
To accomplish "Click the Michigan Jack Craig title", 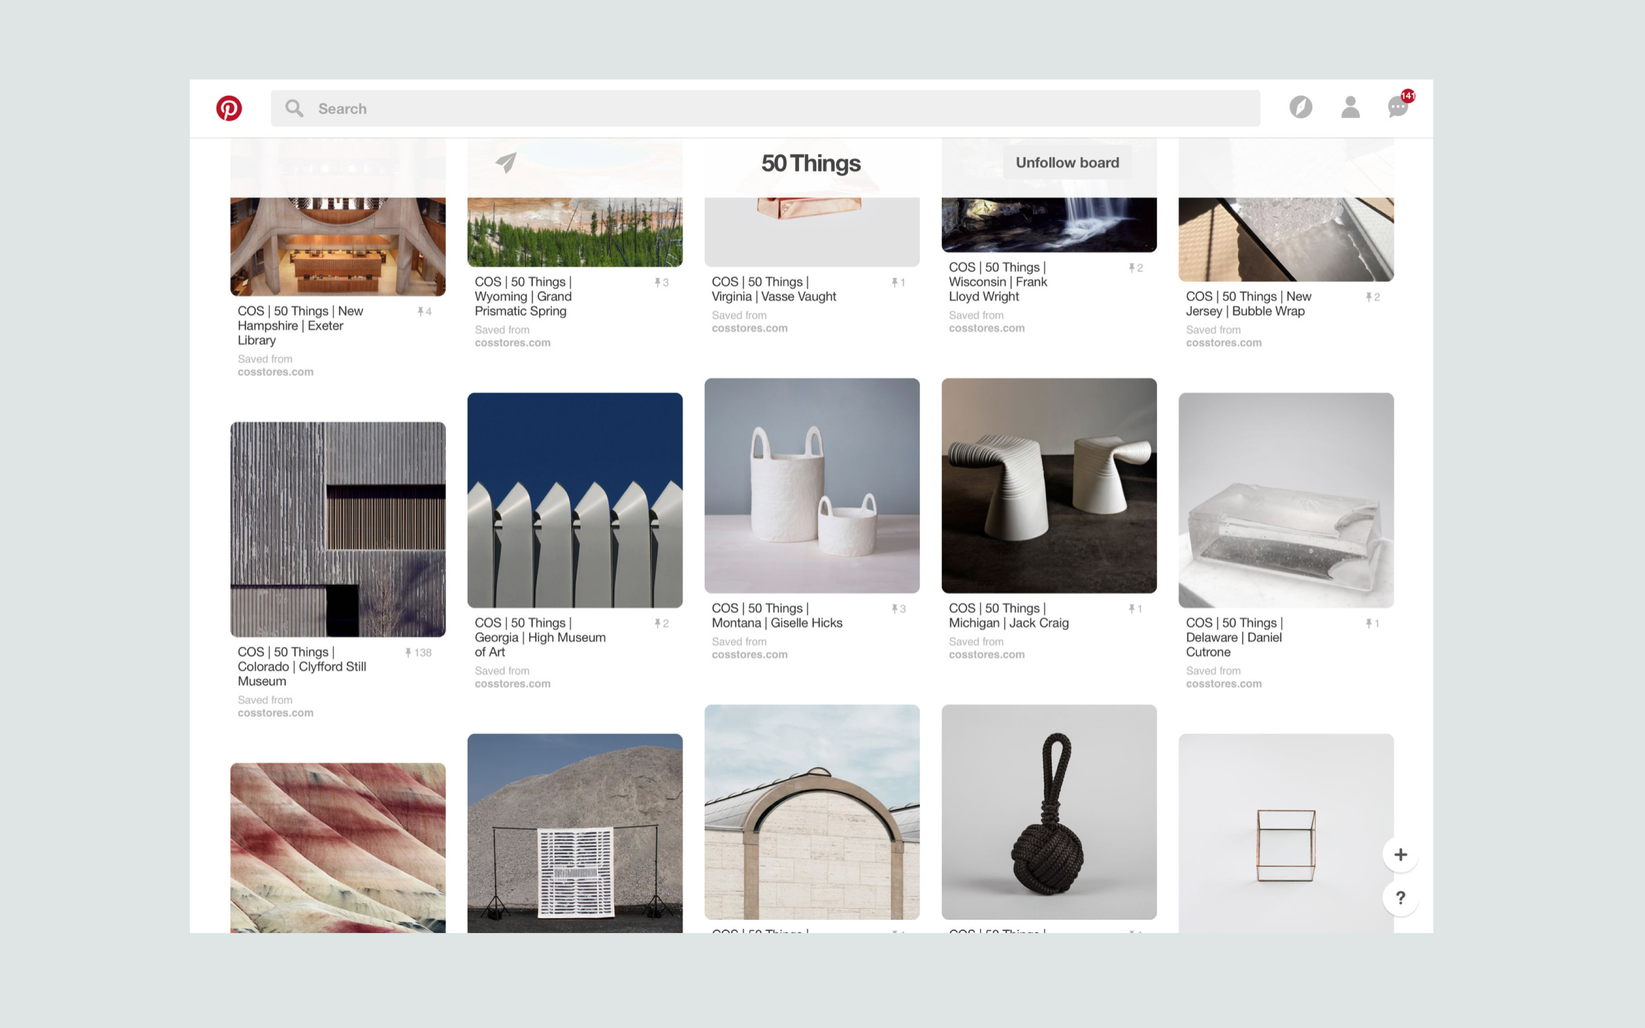I will coord(1009,615).
